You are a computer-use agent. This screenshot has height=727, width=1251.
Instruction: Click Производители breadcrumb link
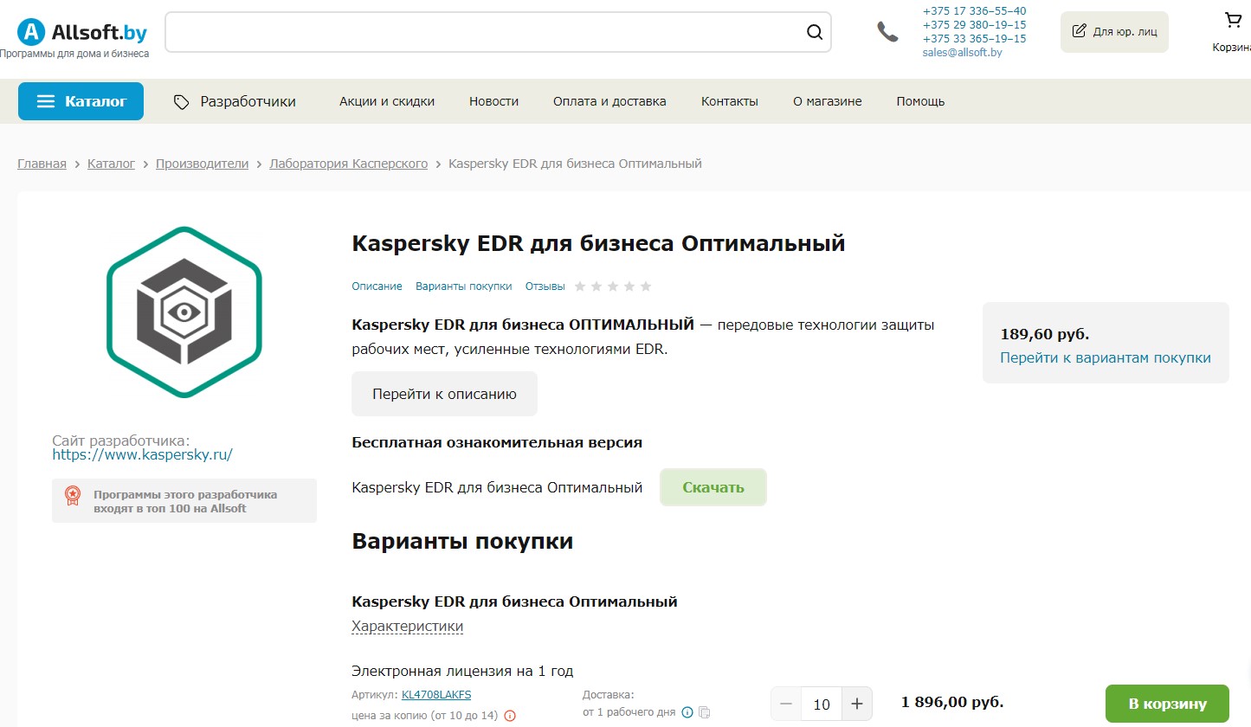[202, 164]
